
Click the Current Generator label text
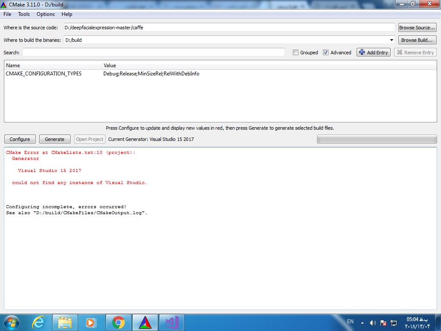pyautogui.click(x=151, y=139)
